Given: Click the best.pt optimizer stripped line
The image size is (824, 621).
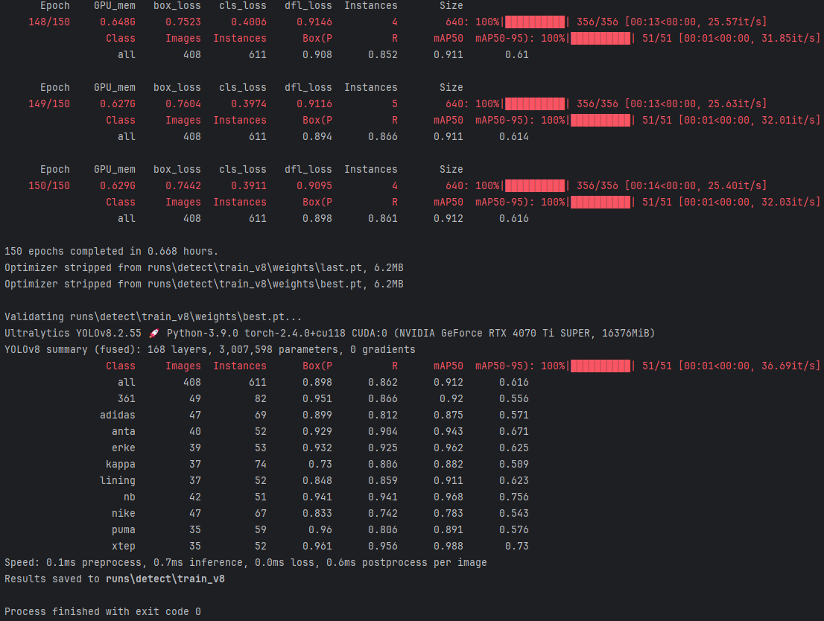Looking at the screenshot, I should click(204, 284).
